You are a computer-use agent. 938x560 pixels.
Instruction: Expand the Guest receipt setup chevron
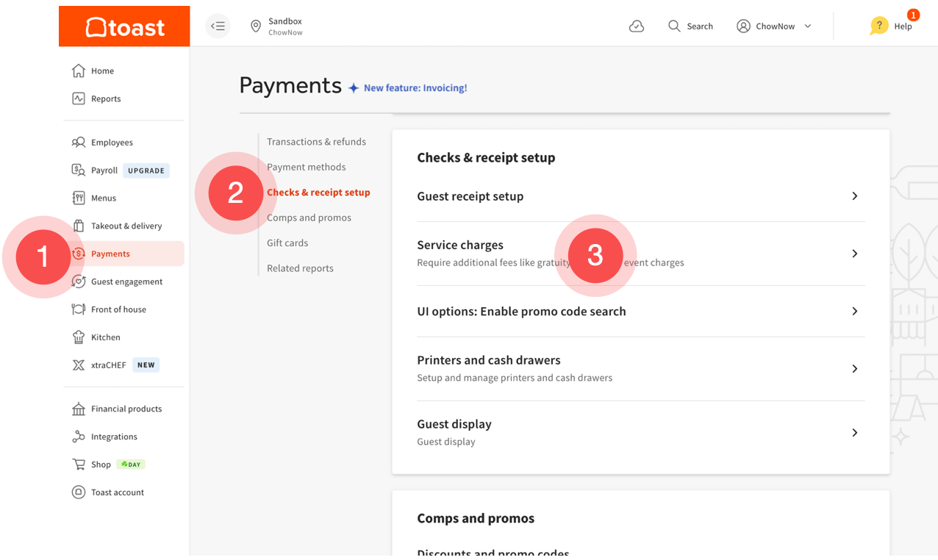point(854,196)
